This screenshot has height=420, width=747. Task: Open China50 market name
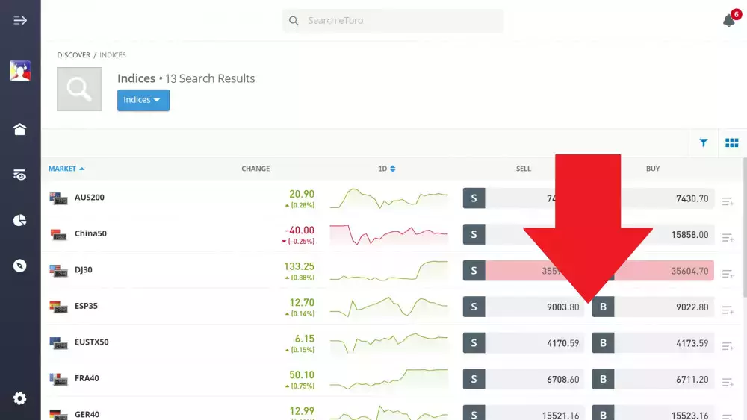click(90, 233)
